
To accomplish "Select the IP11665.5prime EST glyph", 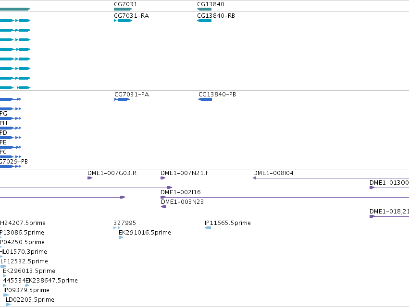I will coord(208,228).
